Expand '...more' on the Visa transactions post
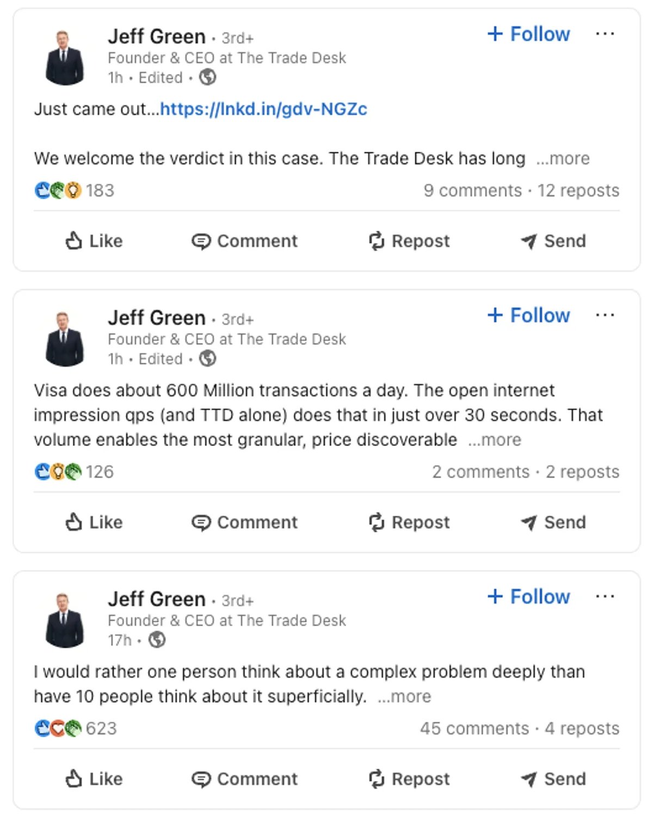 [x=494, y=440]
